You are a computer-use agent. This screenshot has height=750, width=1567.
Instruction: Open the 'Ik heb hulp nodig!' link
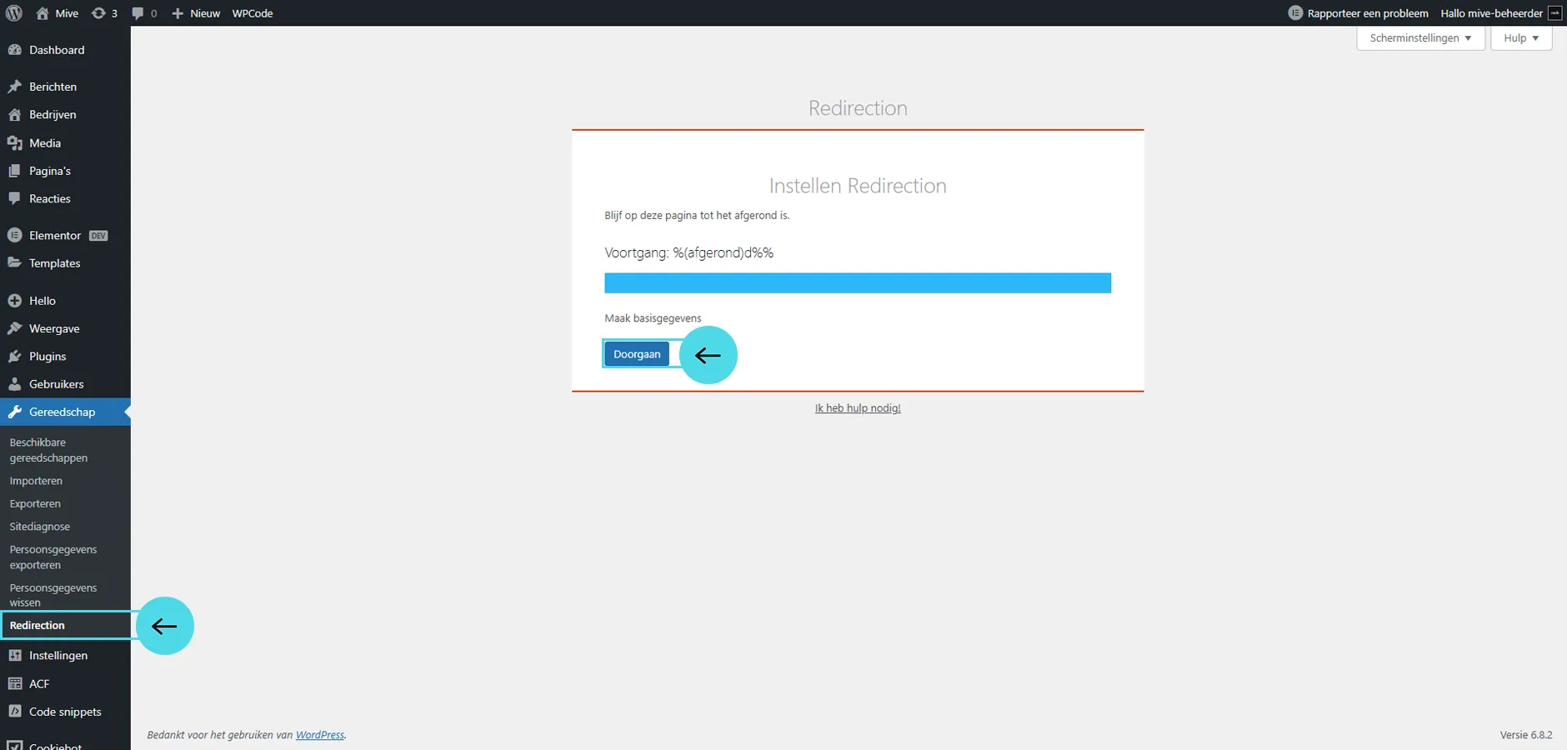858,408
